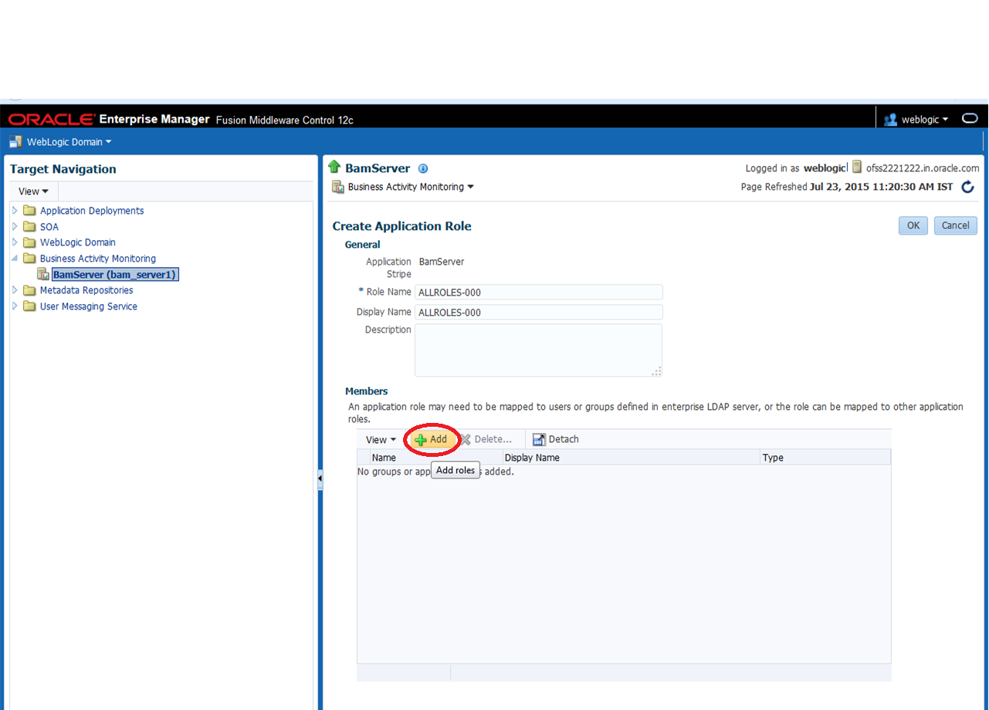Sort members by the Type column header

click(x=825, y=458)
